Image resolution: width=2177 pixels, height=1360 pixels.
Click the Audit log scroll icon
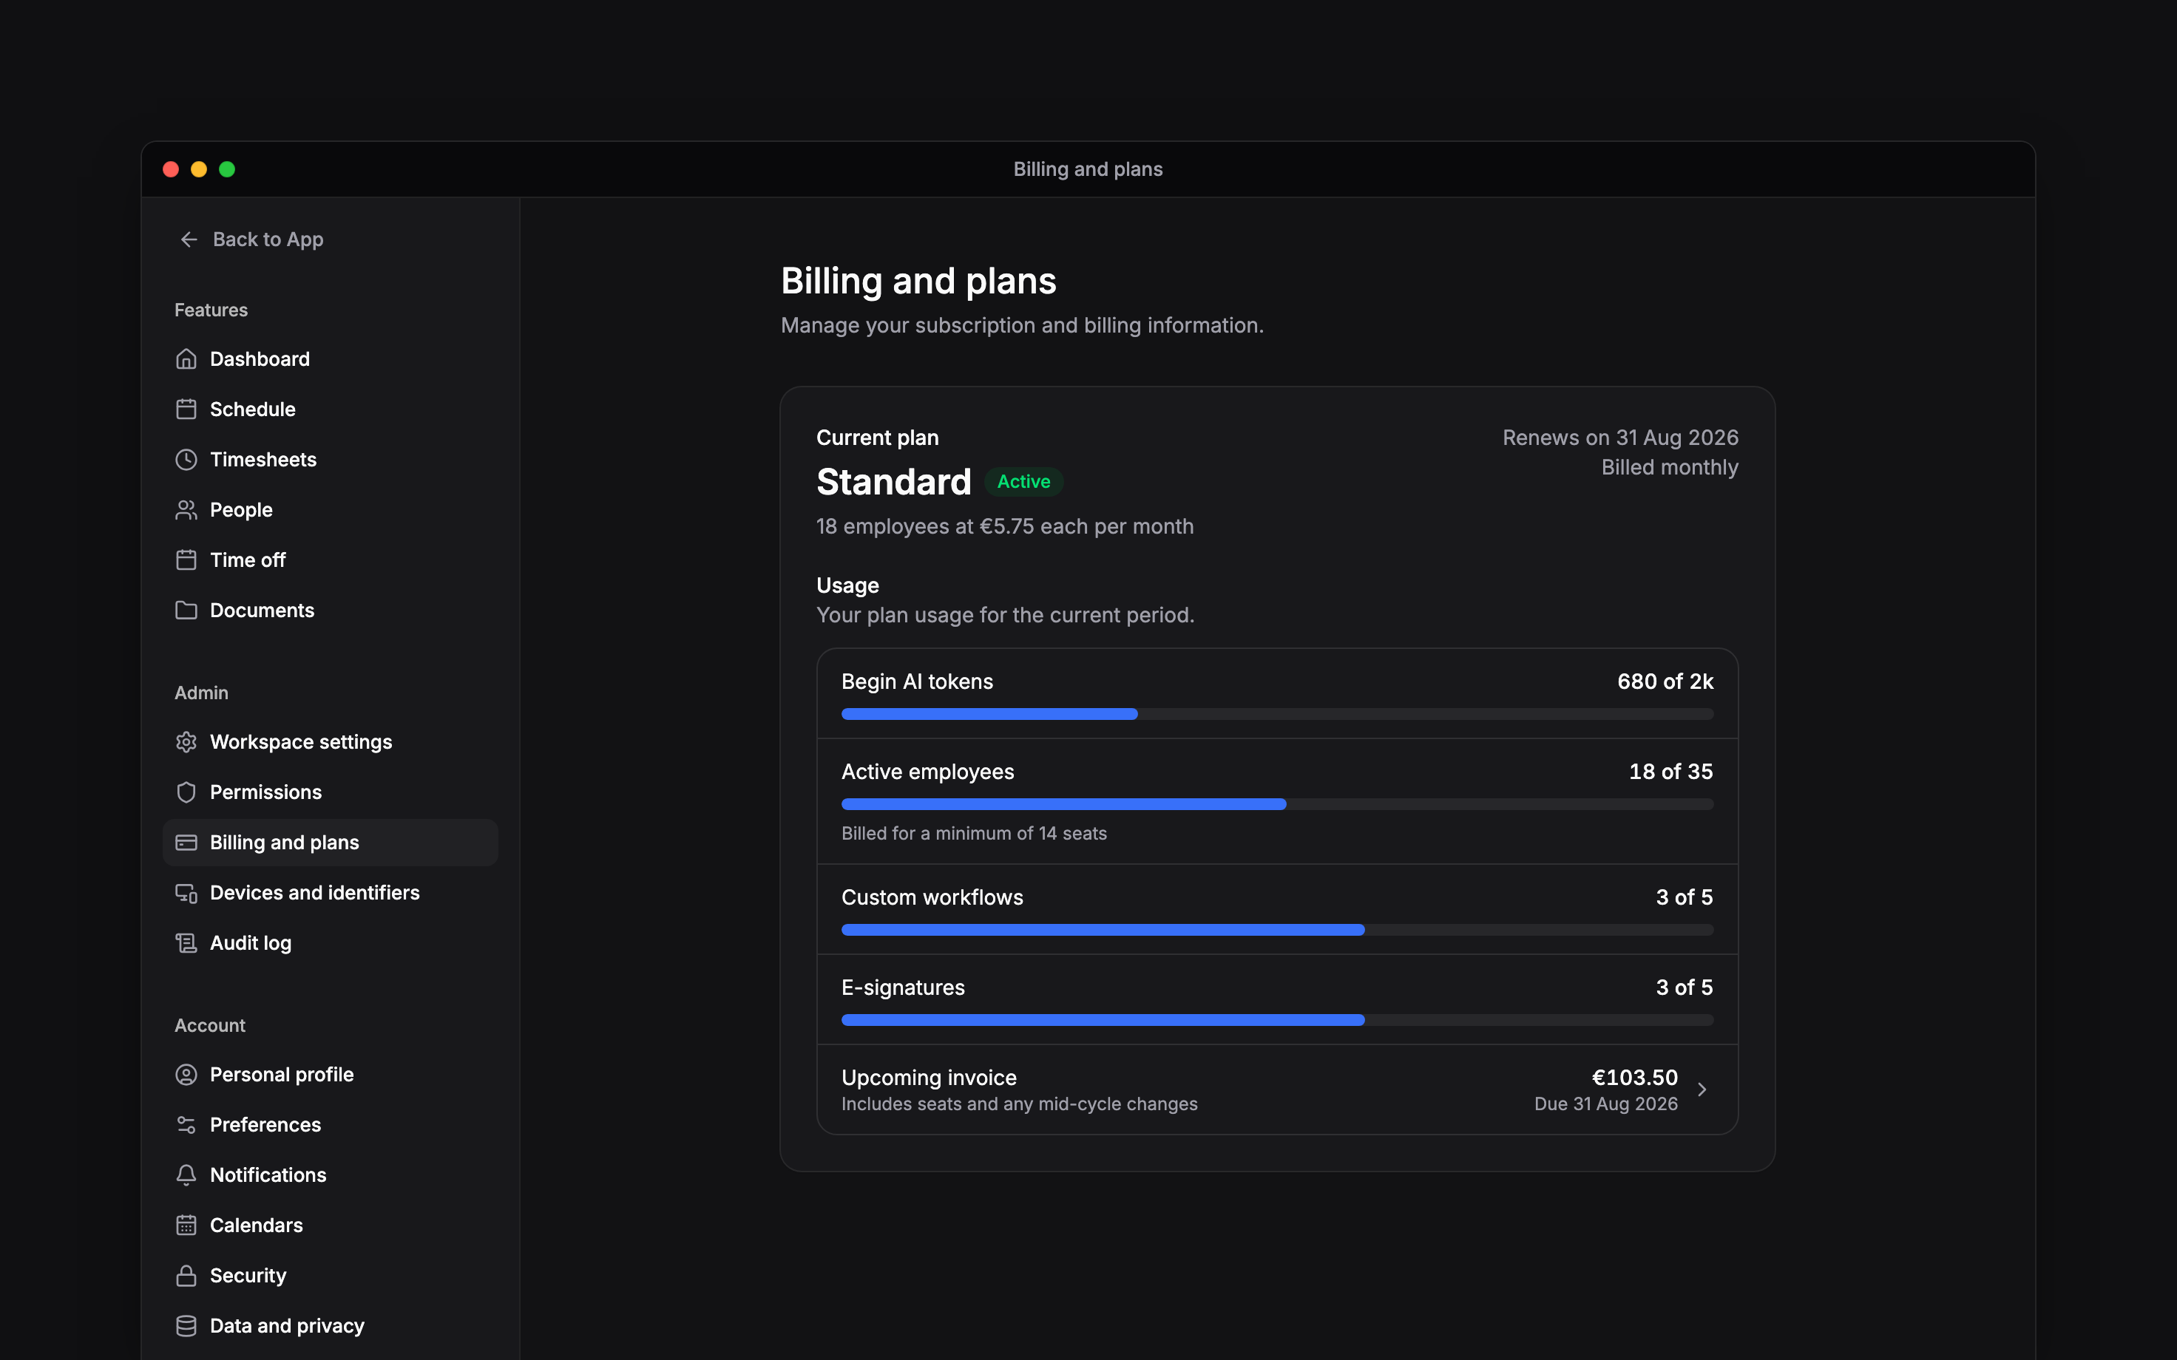tap(186, 942)
